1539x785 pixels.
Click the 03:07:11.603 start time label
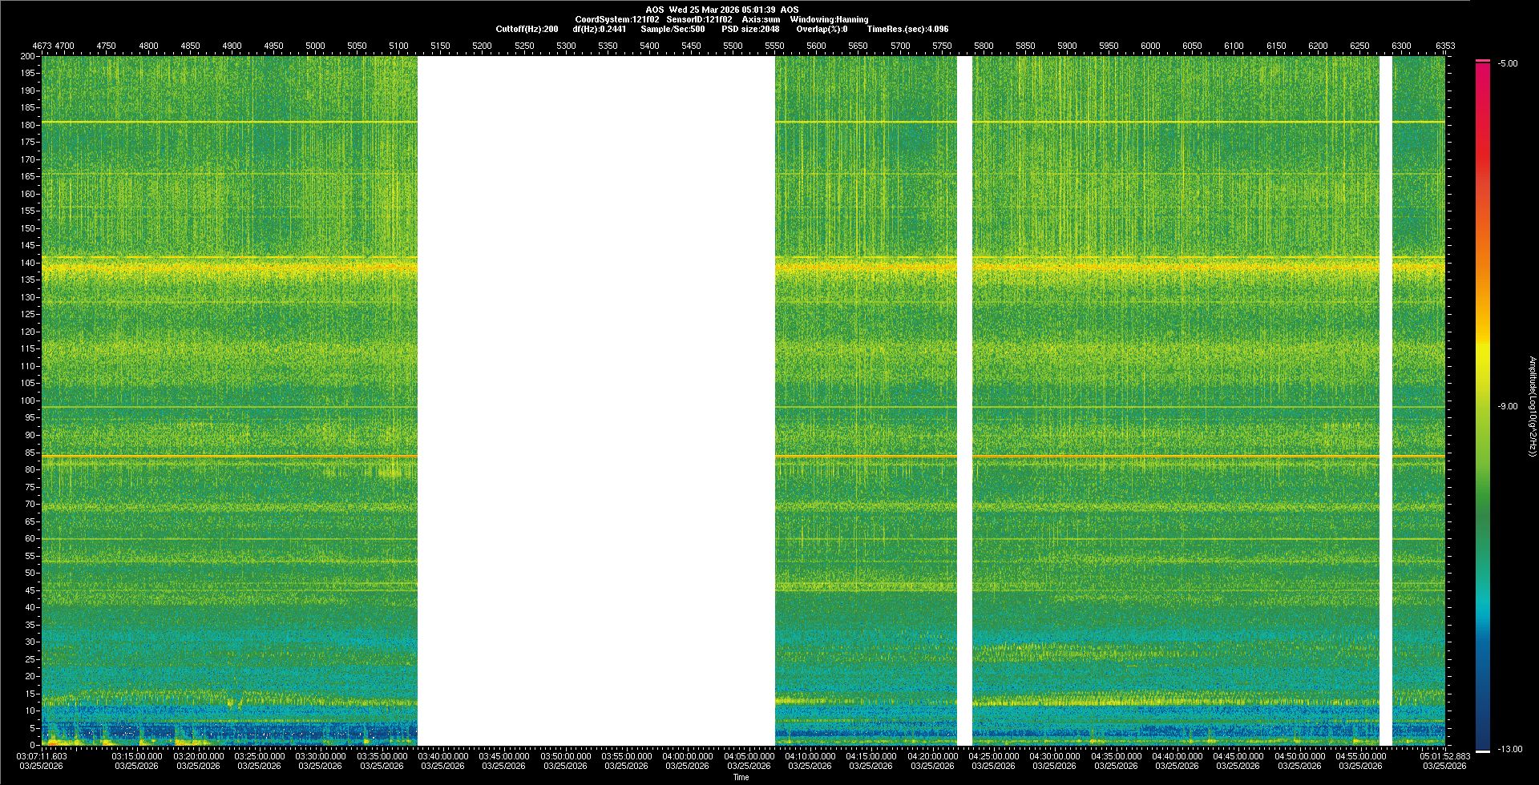tap(42, 756)
